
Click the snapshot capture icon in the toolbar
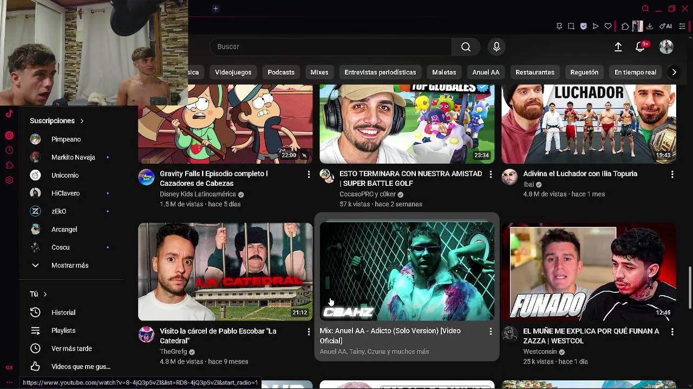pos(571,26)
